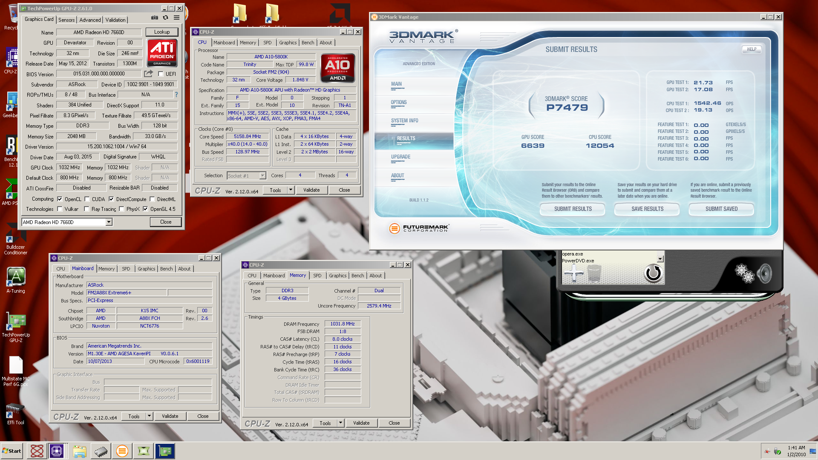Click the DRAM Frequency value 1031.8 MHz
Viewport: 818px width, 460px height.
tap(343, 324)
